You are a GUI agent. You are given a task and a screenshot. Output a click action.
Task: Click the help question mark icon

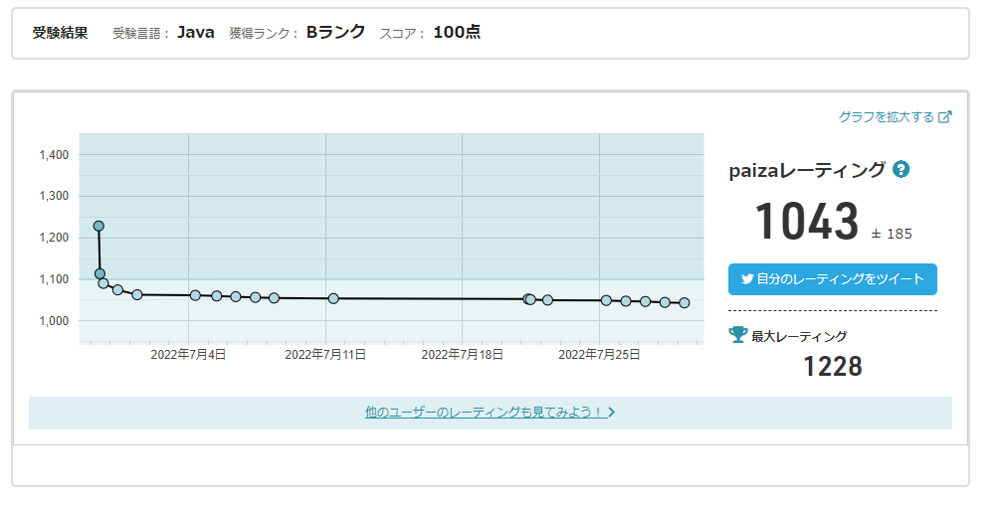[x=901, y=169]
